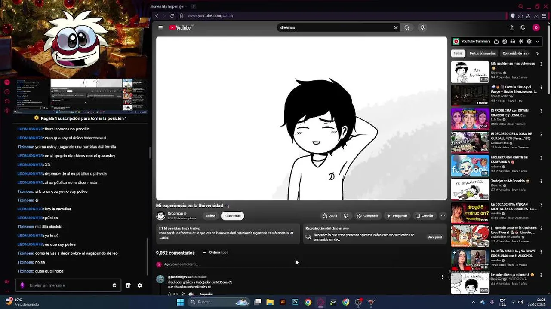Open File Explorer from taskbar

coord(270,302)
